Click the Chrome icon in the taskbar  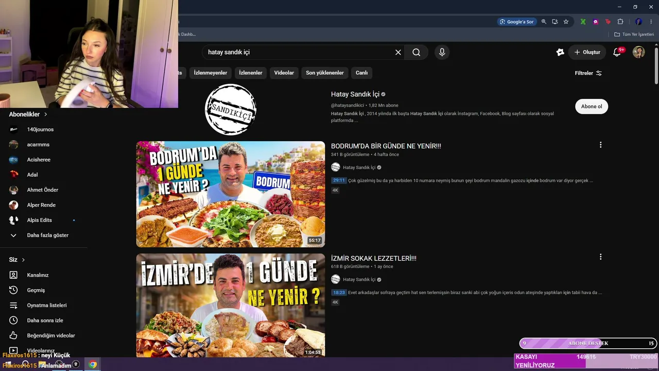click(x=93, y=364)
